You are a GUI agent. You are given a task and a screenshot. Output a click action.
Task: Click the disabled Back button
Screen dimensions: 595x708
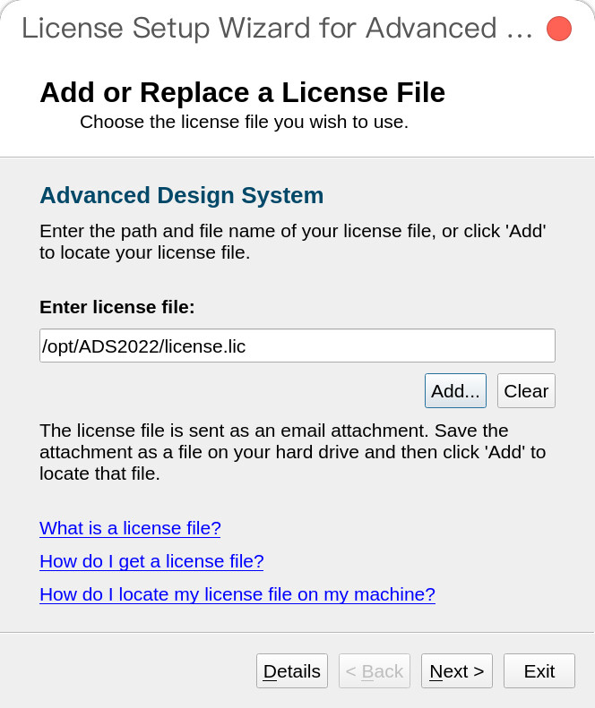(375, 671)
